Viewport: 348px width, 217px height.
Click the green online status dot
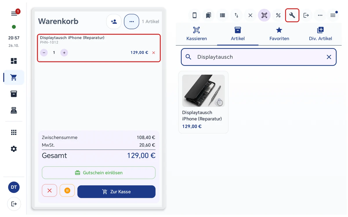pyautogui.click(x=14, y=27)
